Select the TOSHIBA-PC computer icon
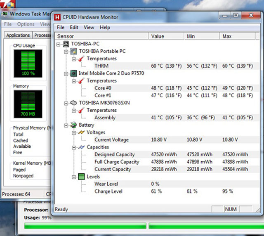 coord(66,44)
